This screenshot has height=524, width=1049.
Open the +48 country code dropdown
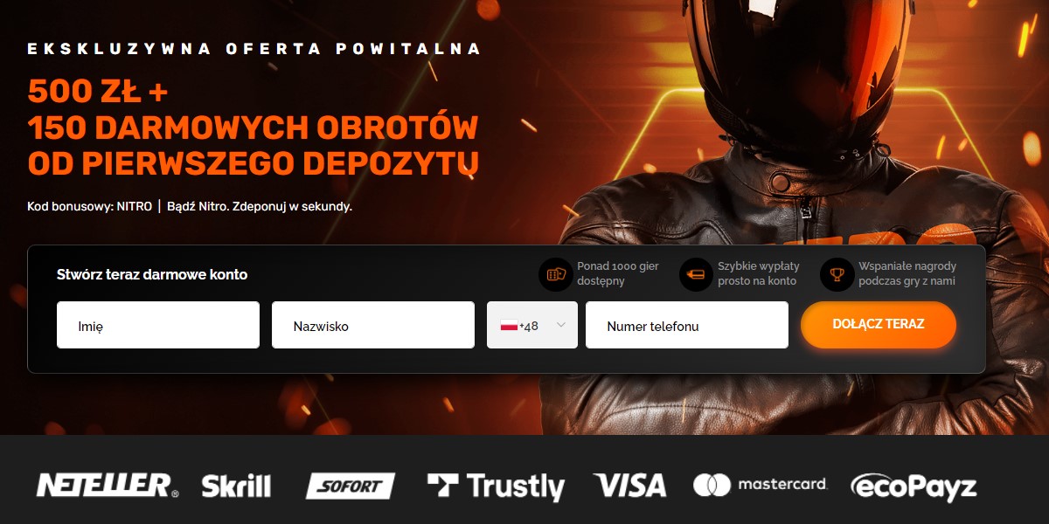coord(532,325)
